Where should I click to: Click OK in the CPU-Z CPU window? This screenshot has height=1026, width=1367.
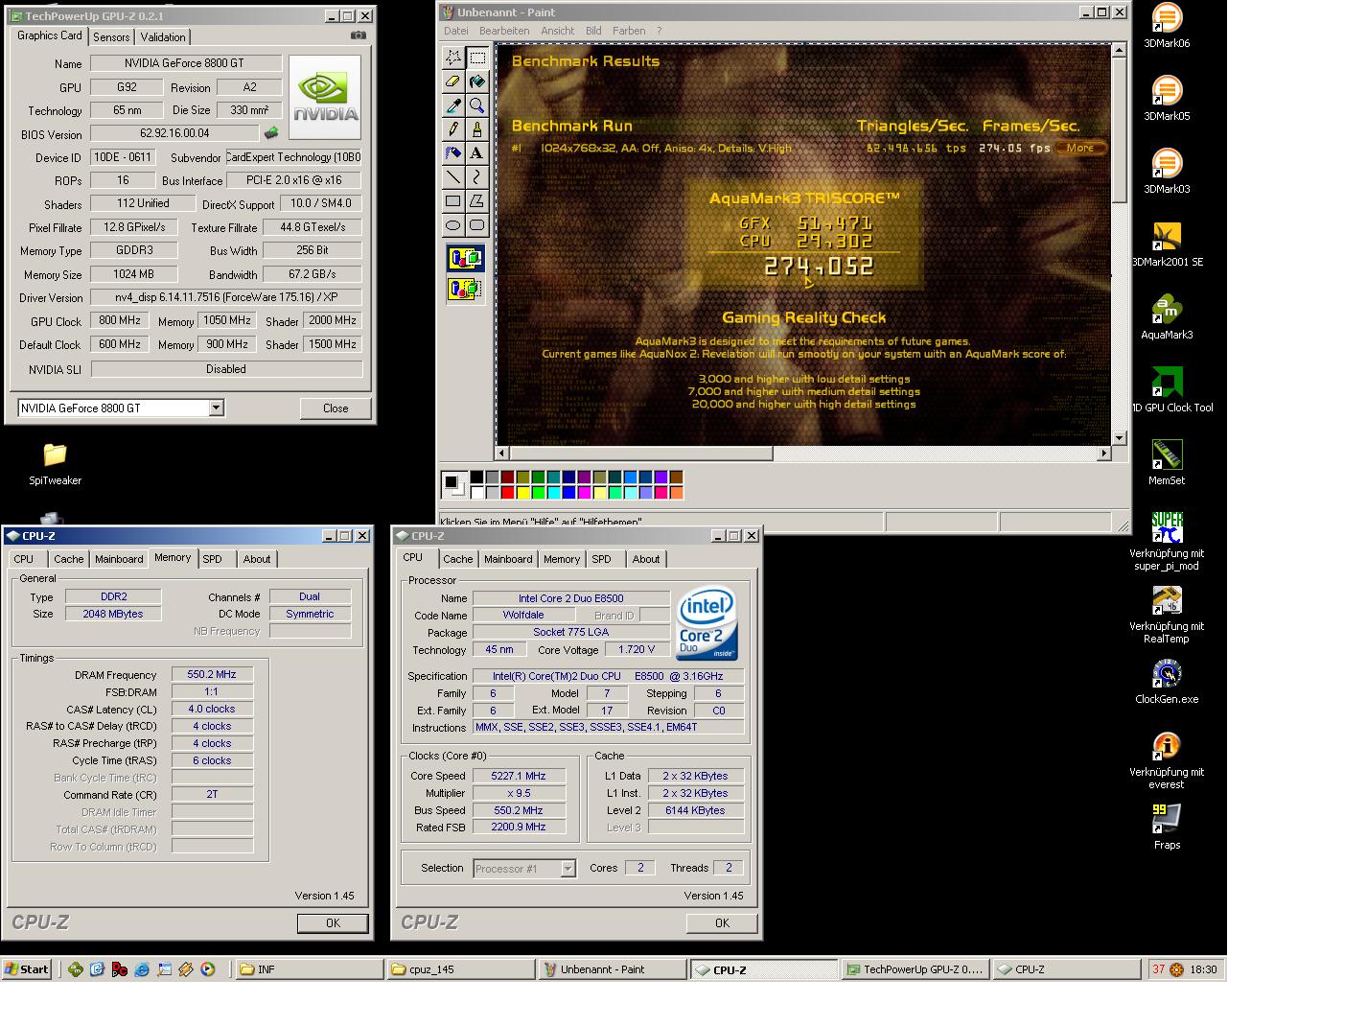722,923
